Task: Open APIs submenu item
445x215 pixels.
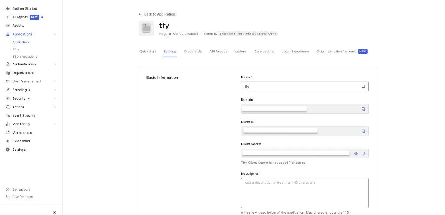Action: click(x=16, y=49)
